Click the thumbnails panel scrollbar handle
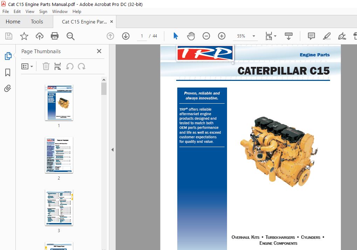Viewport: 357px width, 250px height. 104,89
